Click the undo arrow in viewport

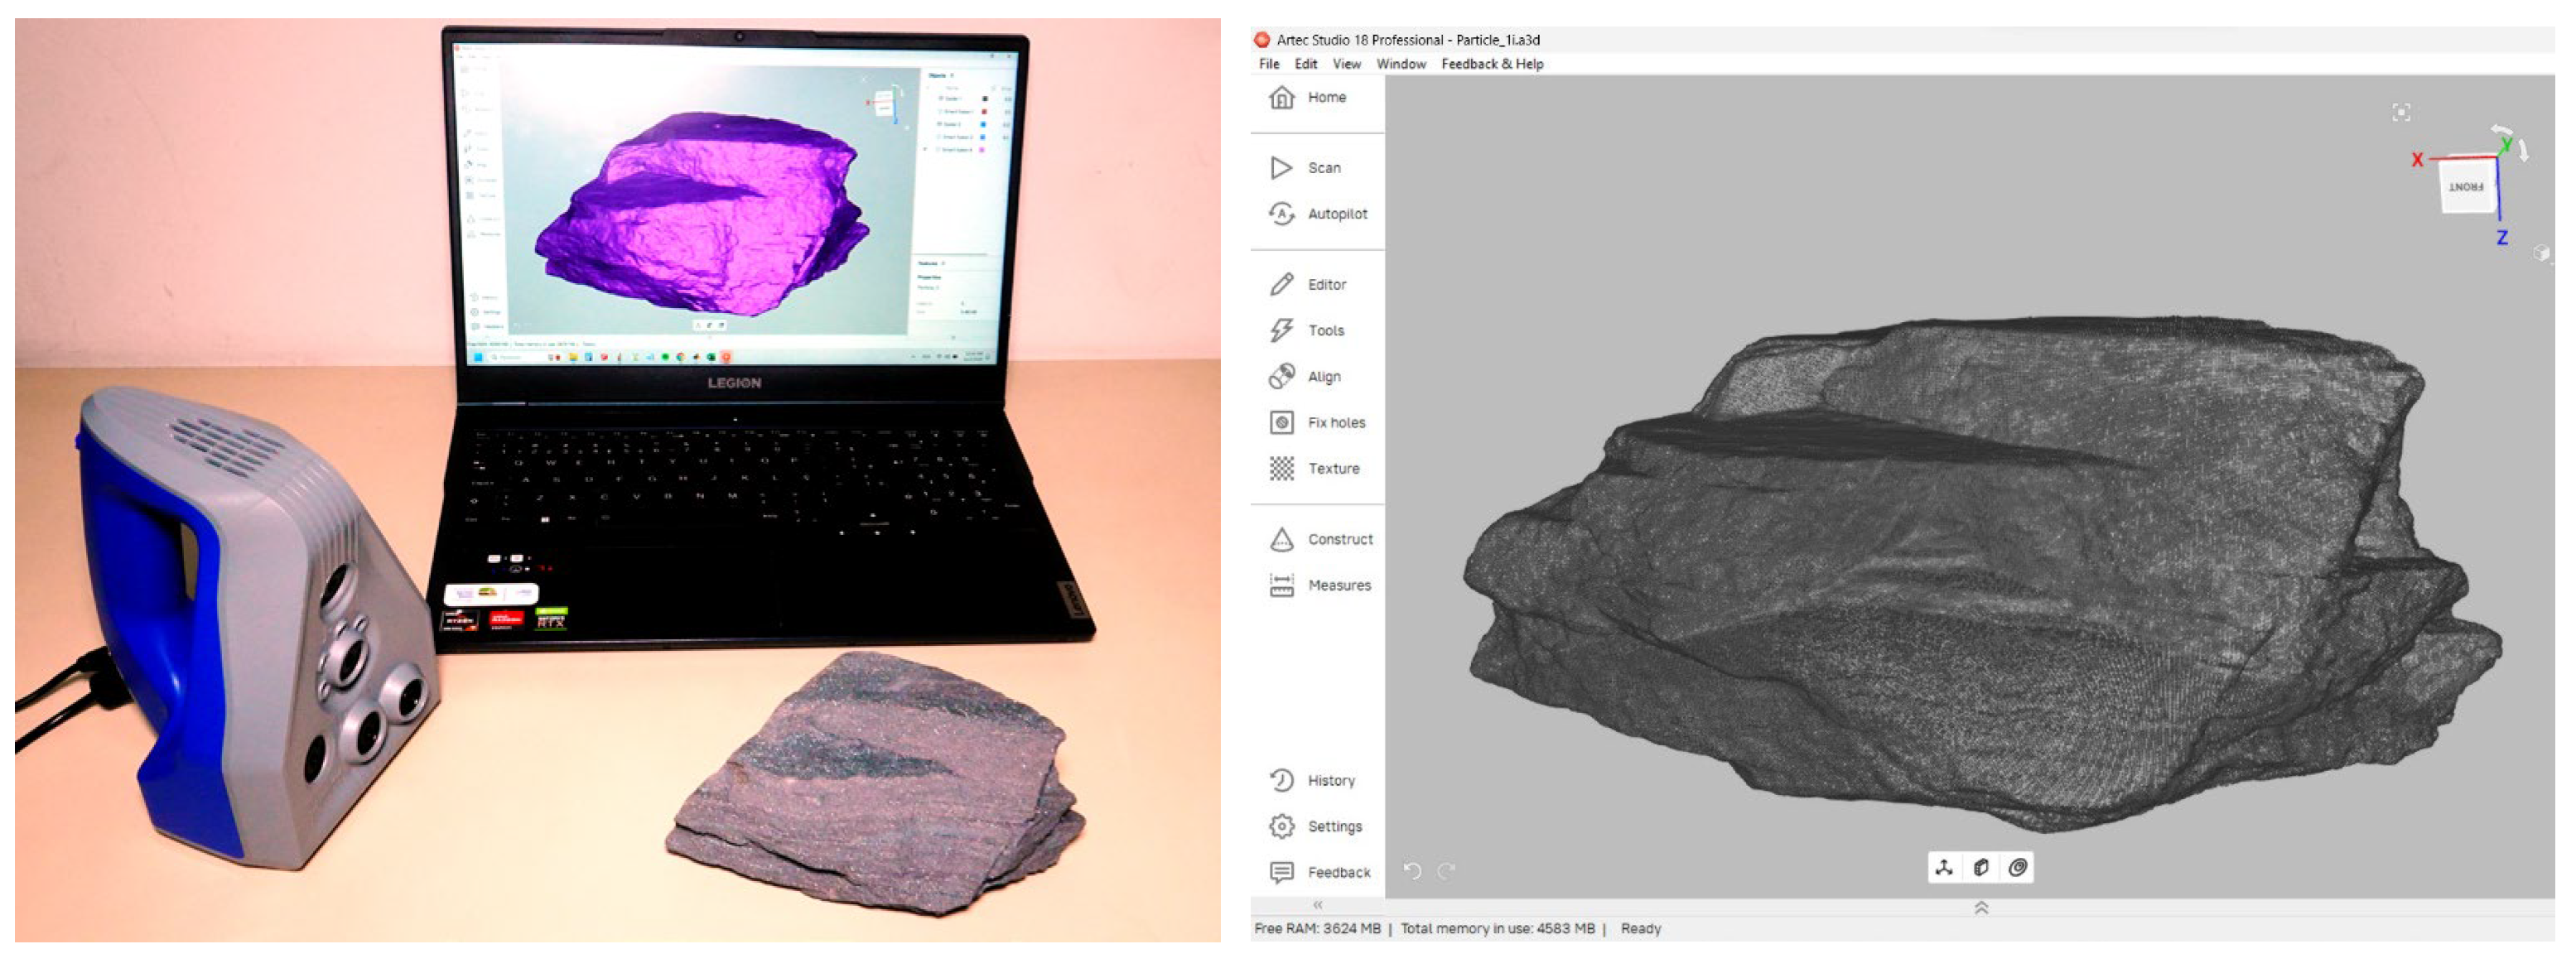[x=1412, y=871]
